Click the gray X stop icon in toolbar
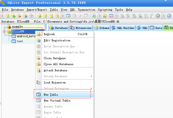This screenshot has height=118, width=173. 158,16
